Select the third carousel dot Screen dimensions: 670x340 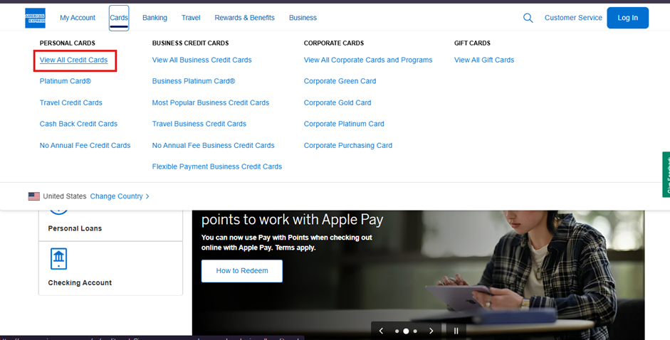click(415, 331)
